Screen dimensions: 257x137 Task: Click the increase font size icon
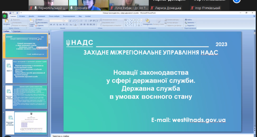click(x=70, y=21)
